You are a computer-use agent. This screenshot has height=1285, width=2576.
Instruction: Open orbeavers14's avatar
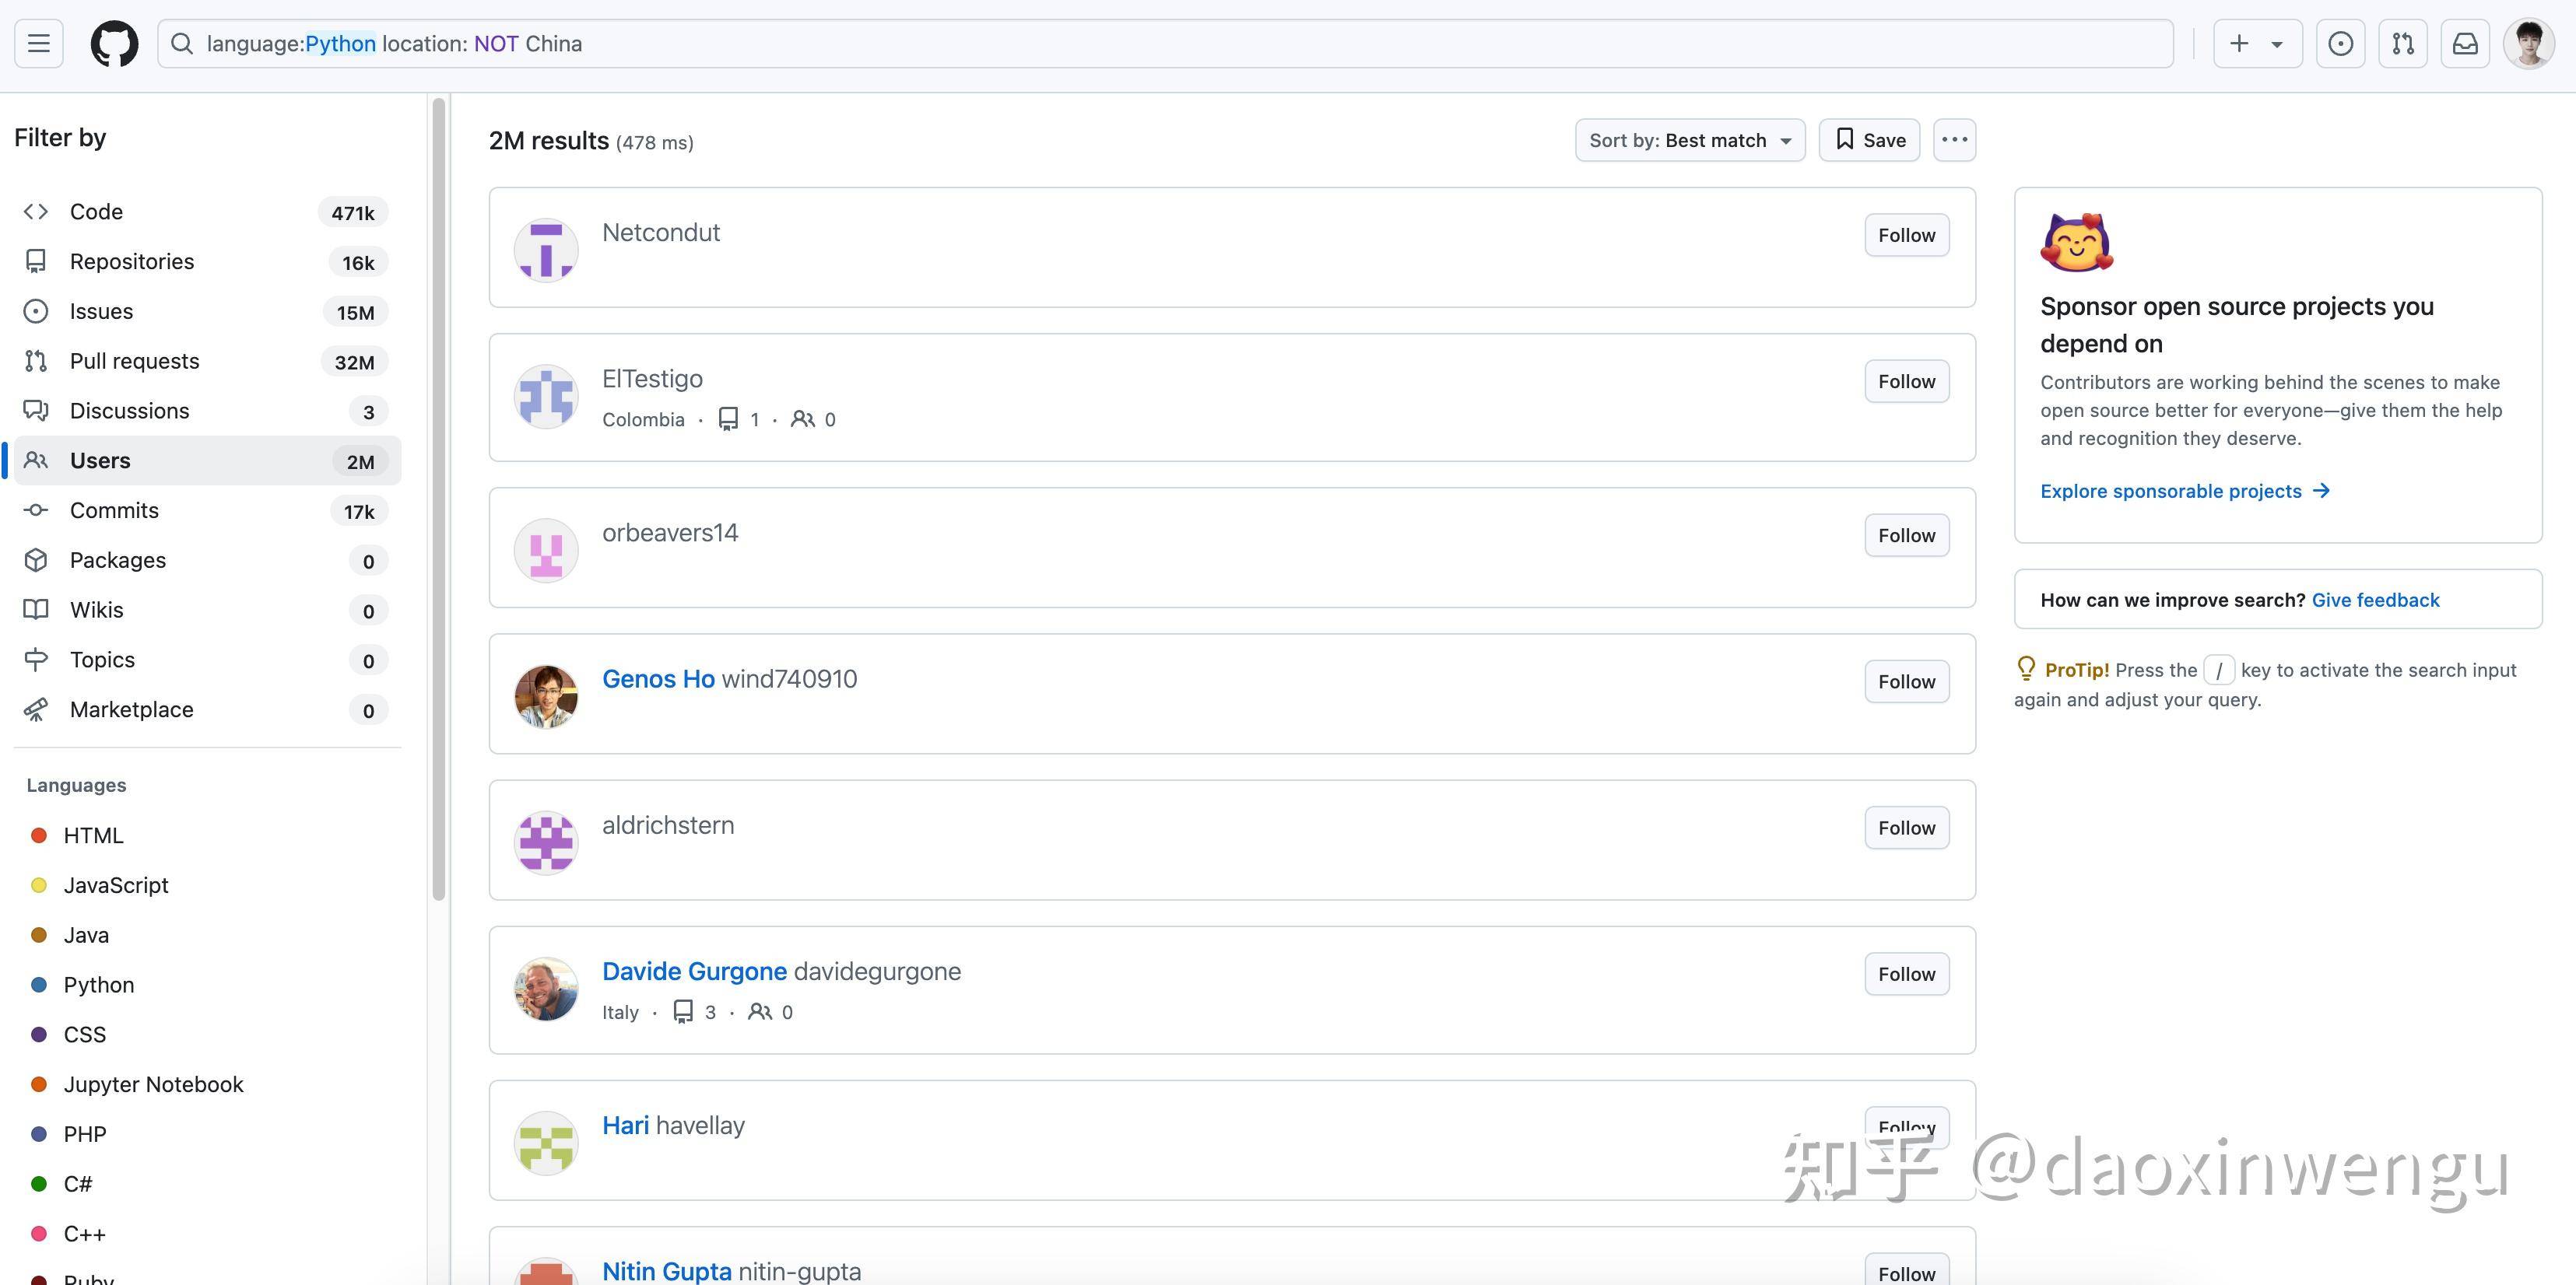tap(546, 551)
